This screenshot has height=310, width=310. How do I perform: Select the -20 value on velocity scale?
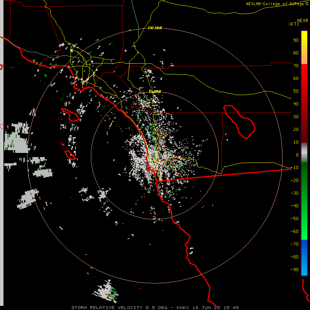(294, 180)
